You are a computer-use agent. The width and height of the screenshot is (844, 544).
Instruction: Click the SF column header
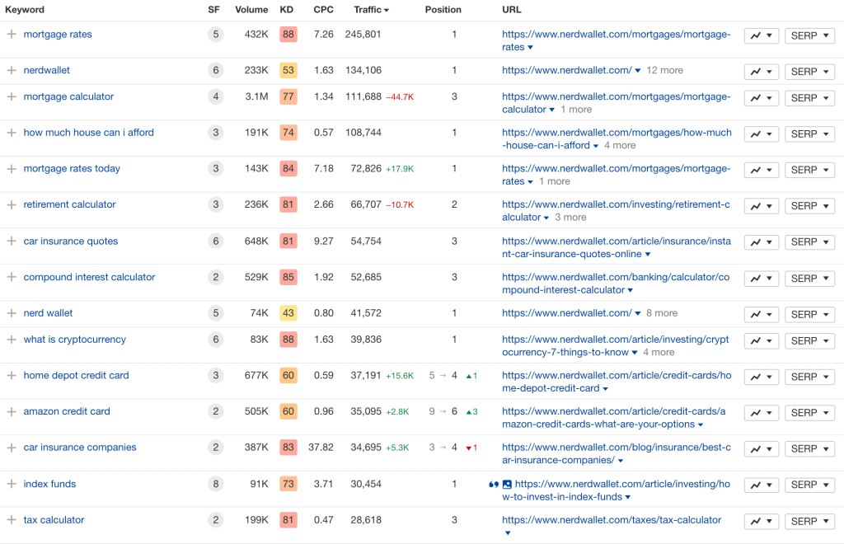point(213,10)
